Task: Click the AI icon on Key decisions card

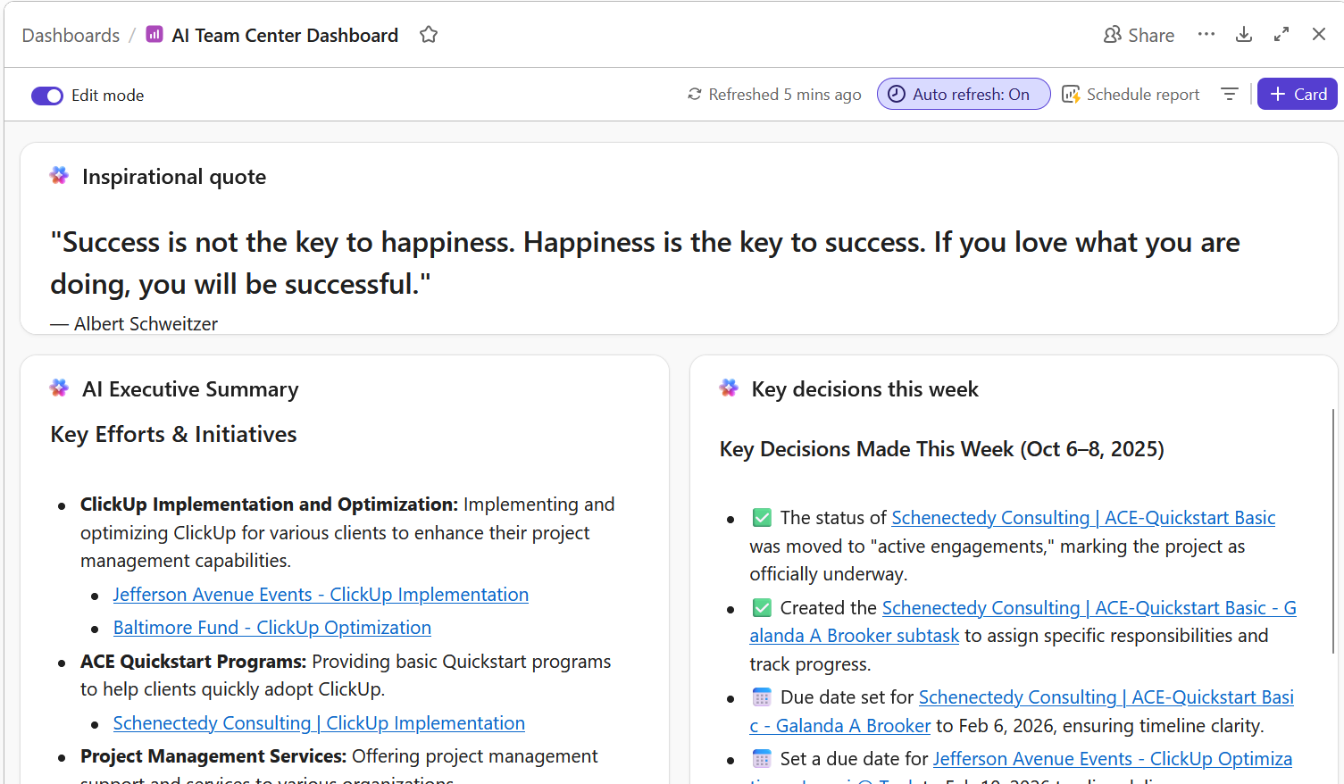Action: point(730,388)
